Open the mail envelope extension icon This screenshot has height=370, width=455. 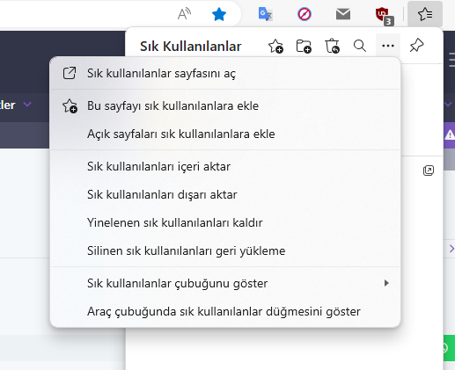[x=343, y=14]
